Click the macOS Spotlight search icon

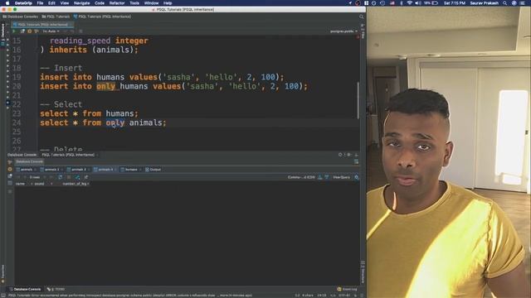pyautogui.click(x=505, y=3)
